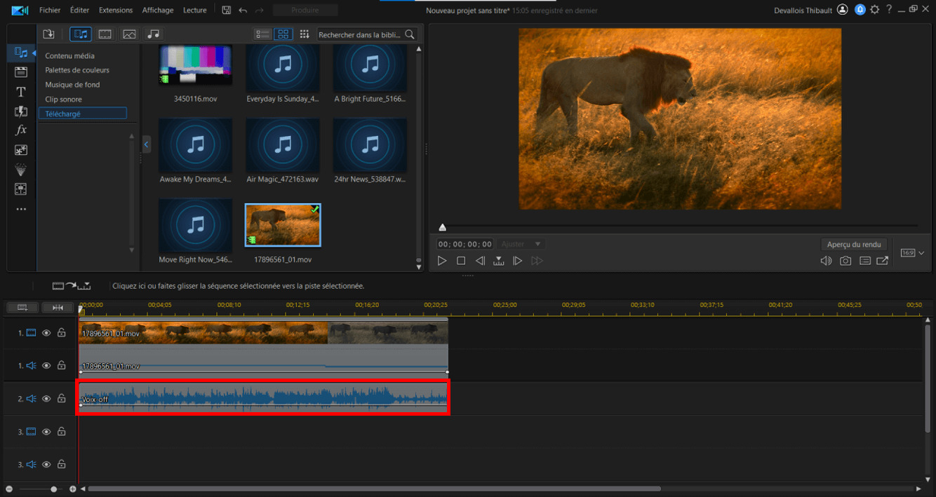
Task: Step to the next frame
Action: coord(518,261)
